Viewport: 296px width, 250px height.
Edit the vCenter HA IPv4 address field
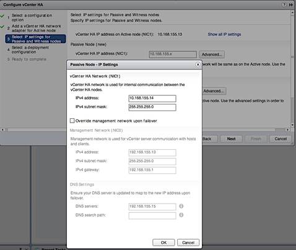tap(152, 98)
